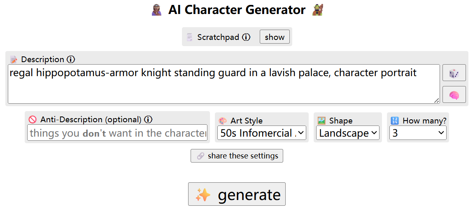Click the pink brain idea button
The width and height of the screenshot is (475, 214).
454,95
